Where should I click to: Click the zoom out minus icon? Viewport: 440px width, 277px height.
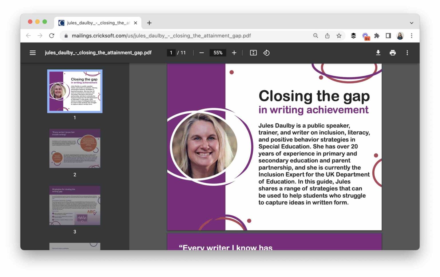coord(201,53)
